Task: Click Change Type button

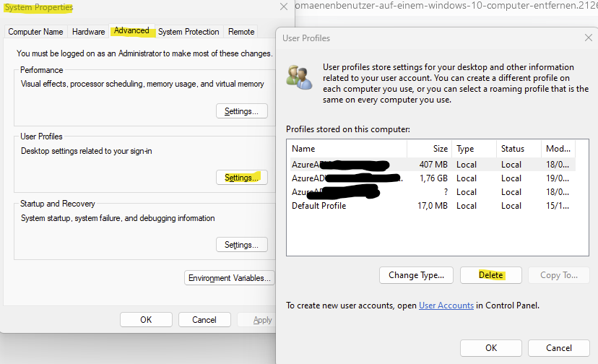Action: pyautogui.click(x=416, y=275)
